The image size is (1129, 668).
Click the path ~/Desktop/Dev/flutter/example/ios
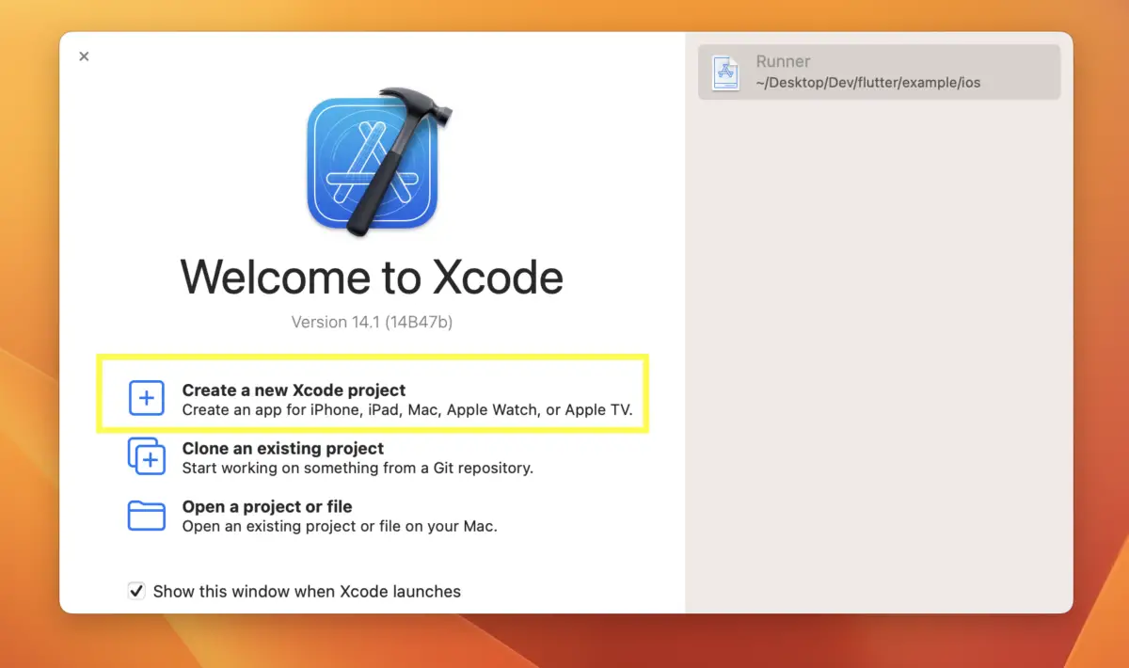867,83
